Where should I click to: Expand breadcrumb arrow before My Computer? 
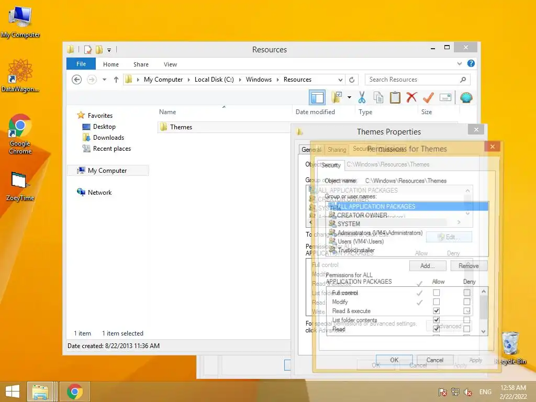[x=138, y=80]
